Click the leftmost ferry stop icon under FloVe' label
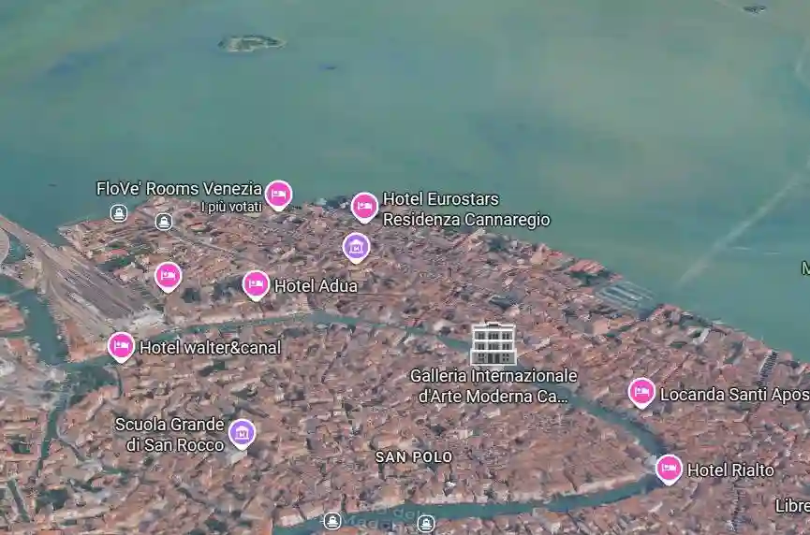This screenshot has width=810, height=535. click(x=118, y=213)
